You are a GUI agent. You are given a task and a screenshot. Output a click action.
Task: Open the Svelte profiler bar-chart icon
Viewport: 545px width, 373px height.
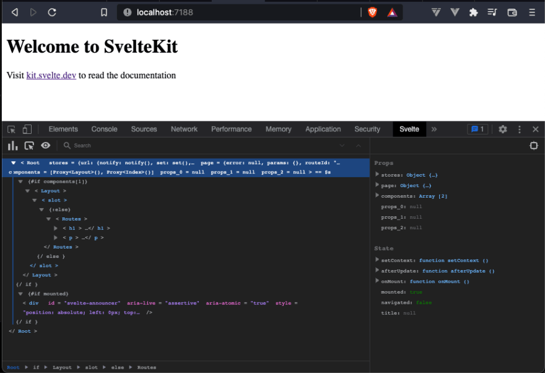[x=12, y=146]
